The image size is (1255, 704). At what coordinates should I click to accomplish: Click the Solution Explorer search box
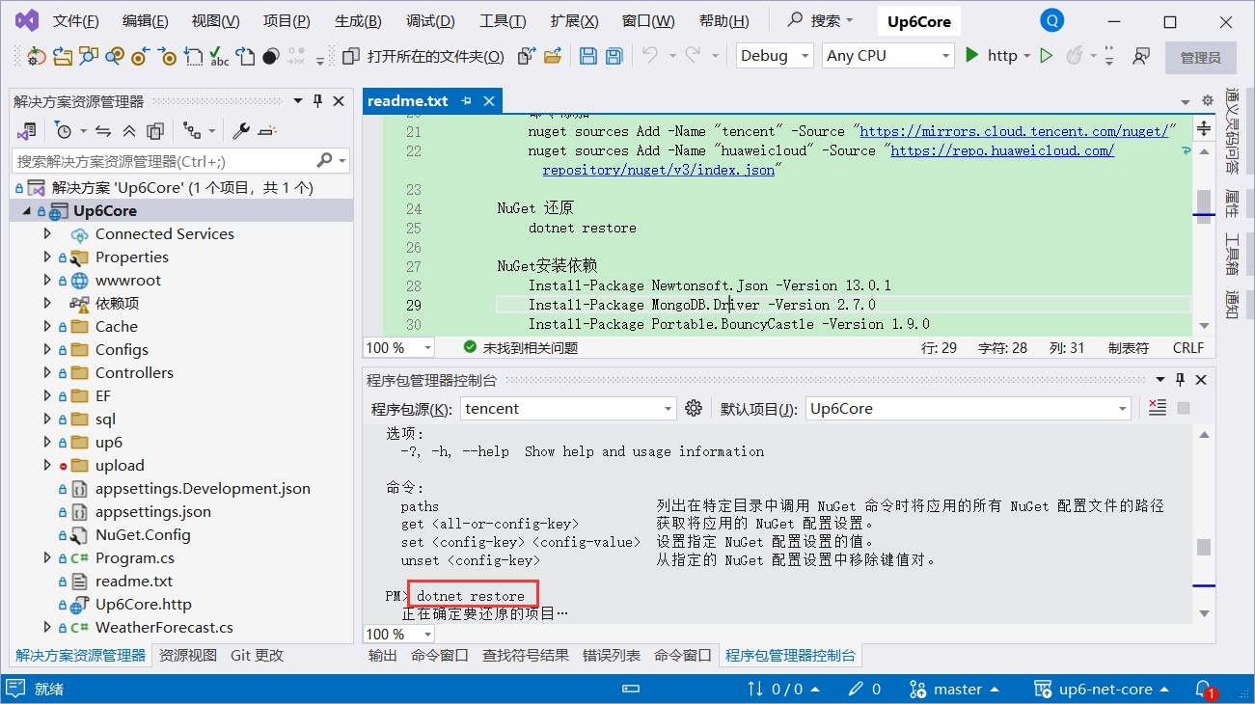click(x=164, y=161)
